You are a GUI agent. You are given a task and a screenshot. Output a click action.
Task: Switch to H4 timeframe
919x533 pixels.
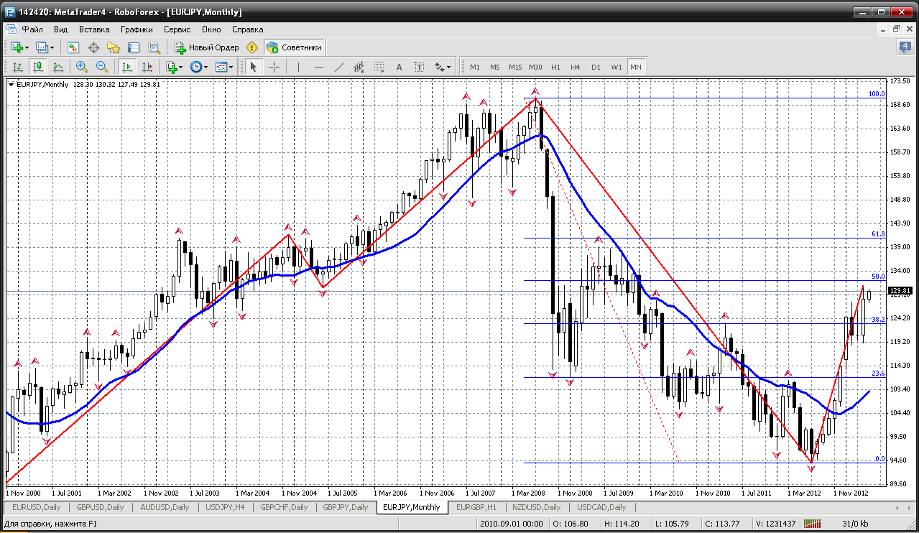coord(576,67)
